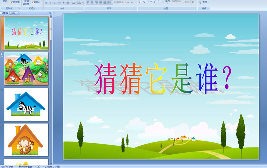Click Shape Effects (形状效果) button
Viewport: 267px width, 168px height.
click(188, 2)
